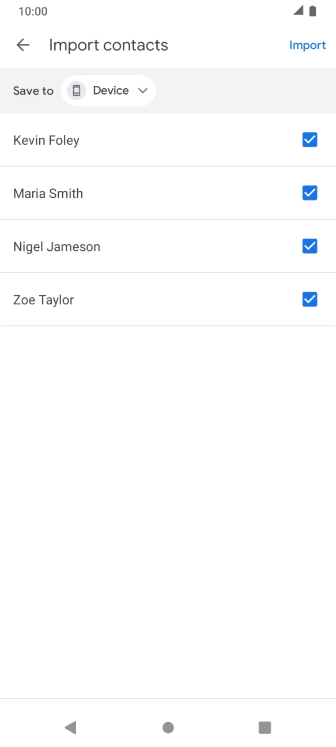The width and height of the screenshot is (336, 747).
Task: Tap the back arrow icon
Action: 22,44
